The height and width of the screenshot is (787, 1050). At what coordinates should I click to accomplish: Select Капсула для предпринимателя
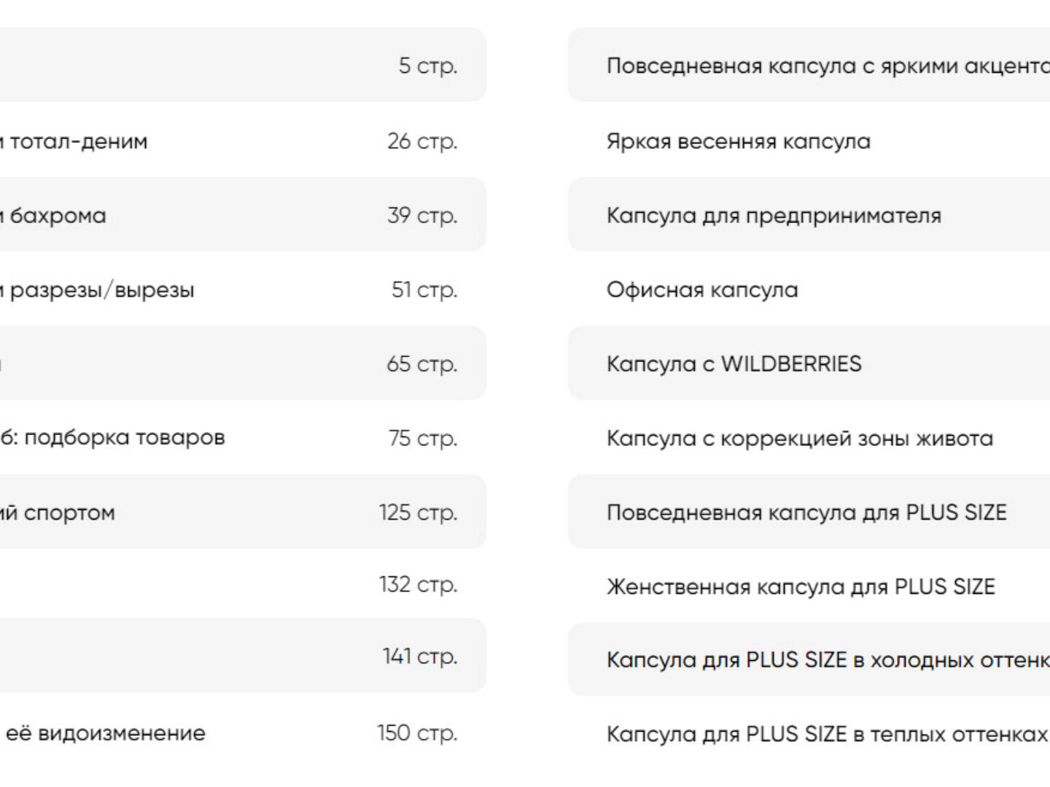pyautogui.click(x=774, y=216)
